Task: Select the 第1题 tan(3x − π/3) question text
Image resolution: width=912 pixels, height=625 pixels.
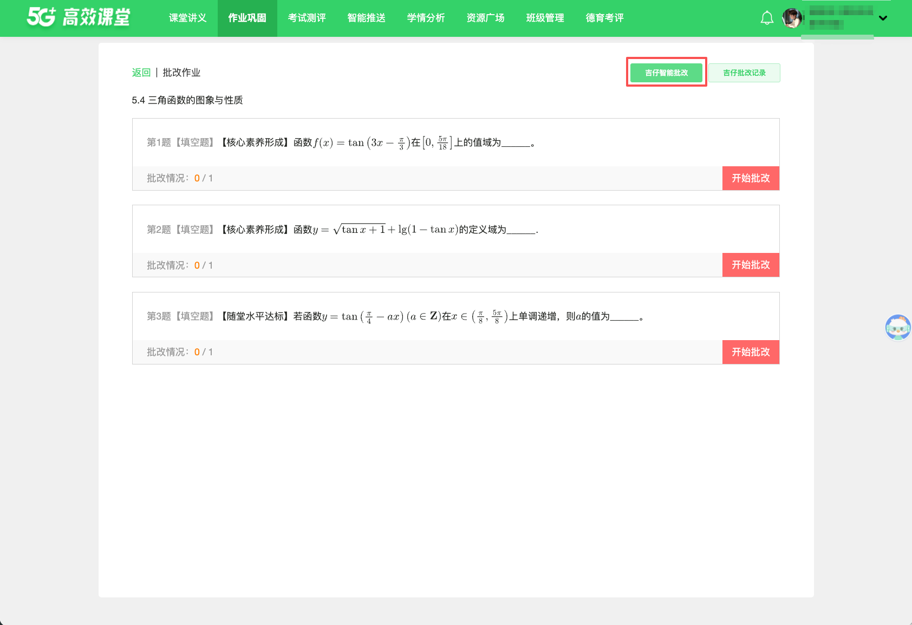Action: tap(341, 142)
